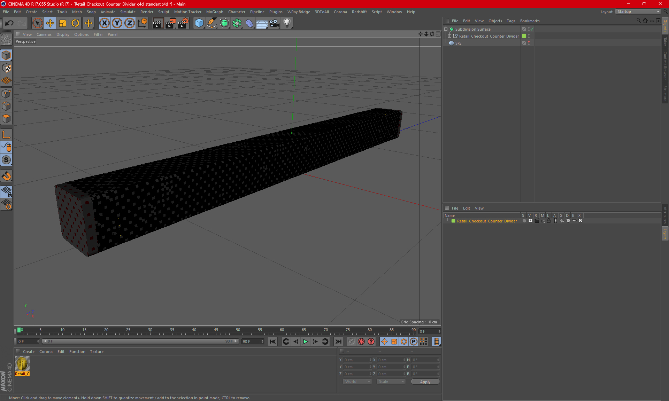Add a Cube primitive object
The height and width of the screenshot is (401, 669).
click(199, 23)
